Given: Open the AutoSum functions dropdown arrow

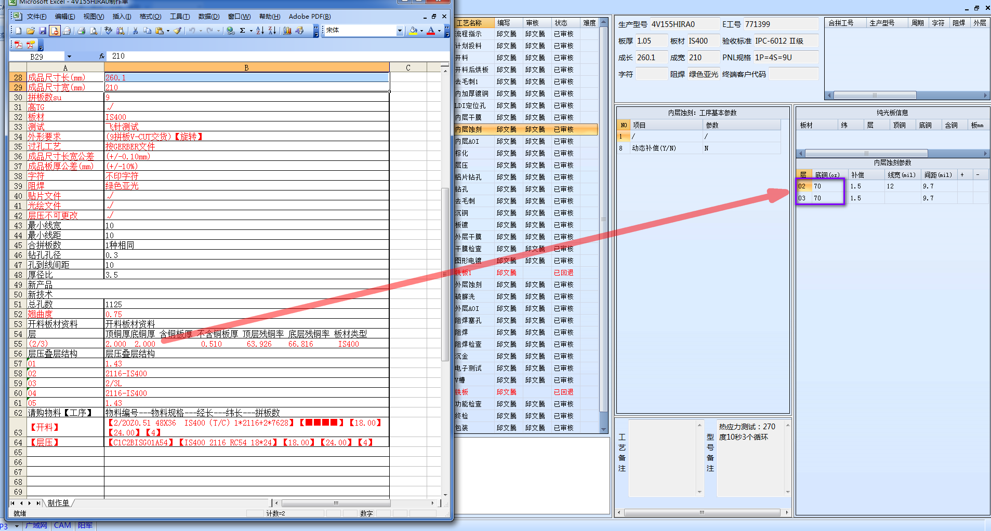Looking at the screenshot, I should pos(251,31).
